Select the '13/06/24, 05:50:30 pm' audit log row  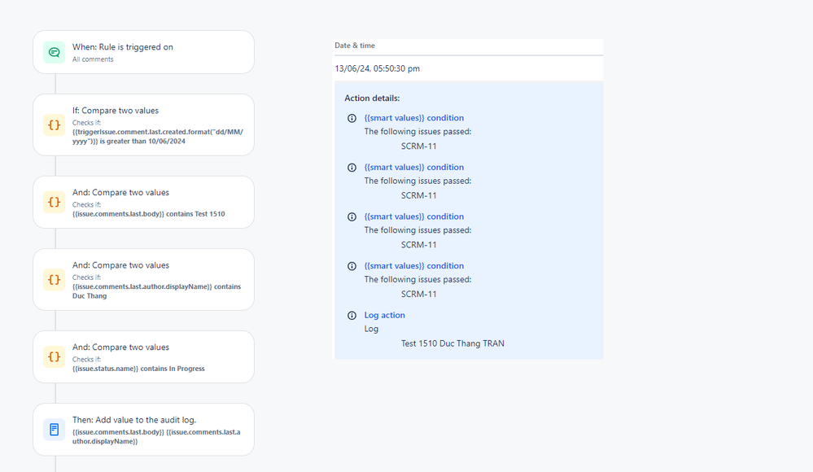tap(469, 68)
